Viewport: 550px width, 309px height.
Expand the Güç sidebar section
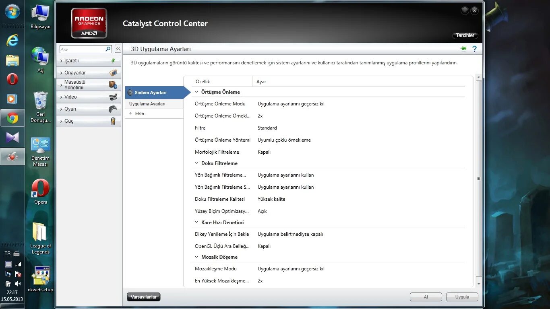coord(89,121)
